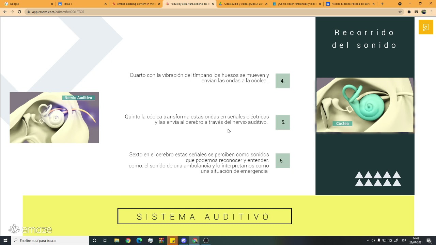This screenshot has height=245, width=436.
Task: Click the microphone tray icon
Action: pyautogui.click(x=379, y=241)
